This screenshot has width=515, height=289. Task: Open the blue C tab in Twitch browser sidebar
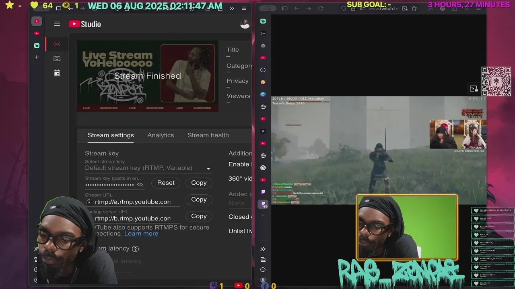click(x=263, y=95)
